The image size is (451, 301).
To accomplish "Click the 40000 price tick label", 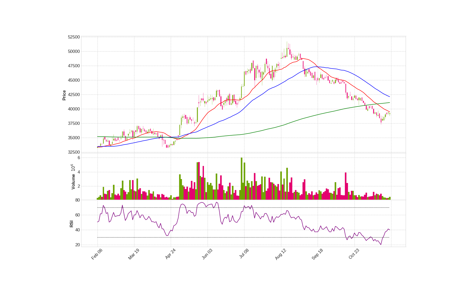I will click(x=74, y=109).
